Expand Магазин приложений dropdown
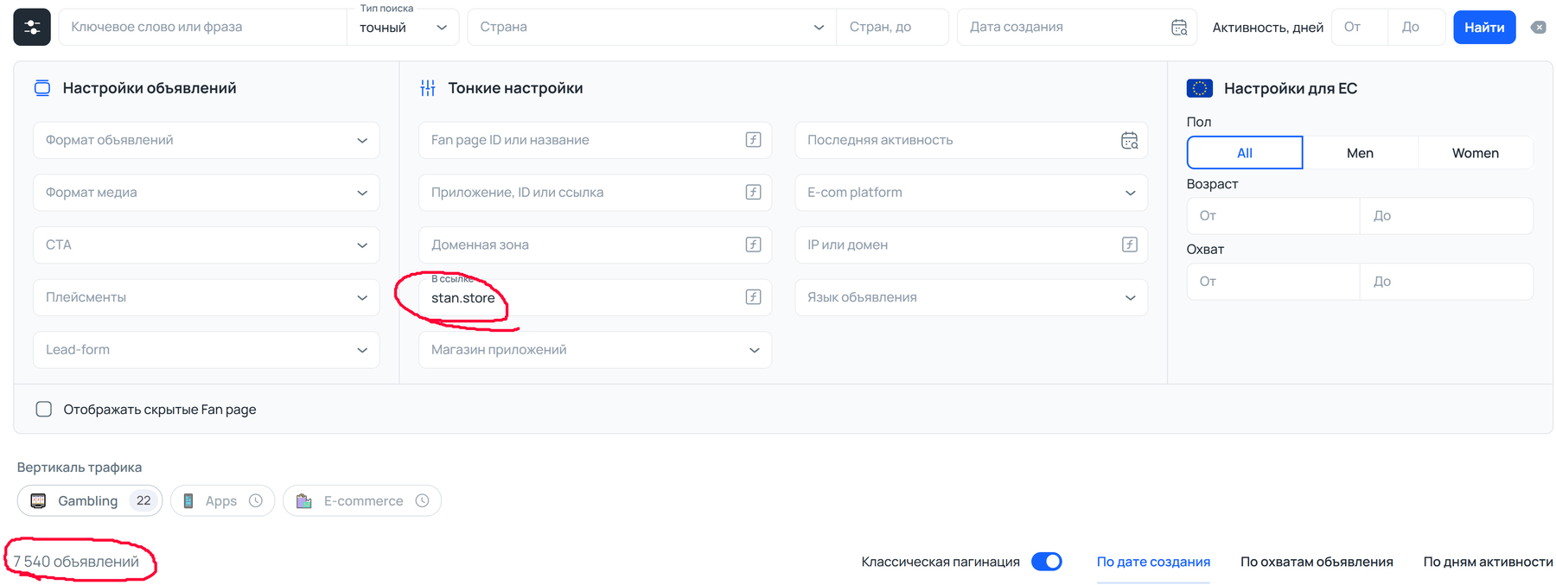Screen dimensions: 1556x585 [x=596, y=349]
